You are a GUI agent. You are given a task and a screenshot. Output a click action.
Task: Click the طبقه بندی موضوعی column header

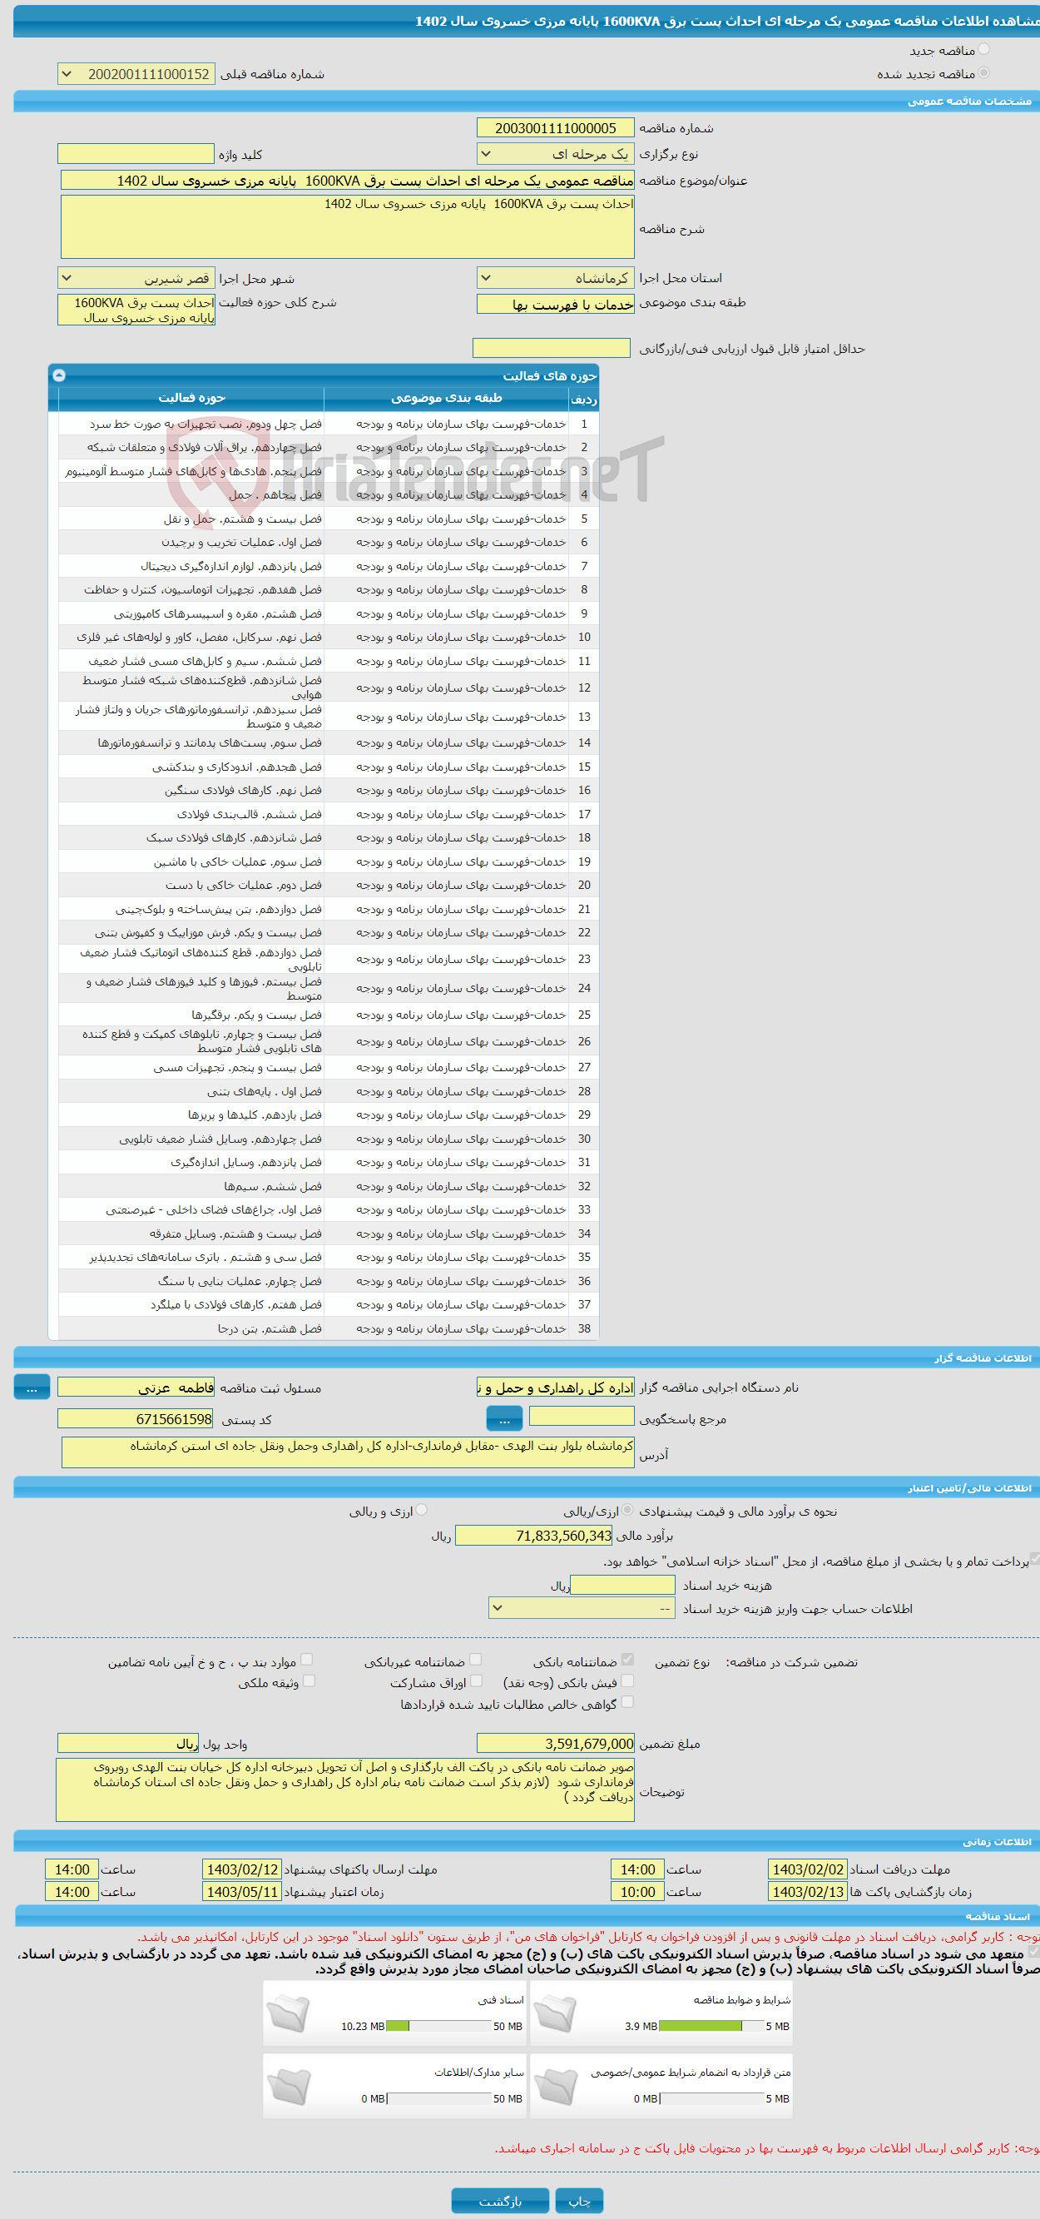pos(447,398)
